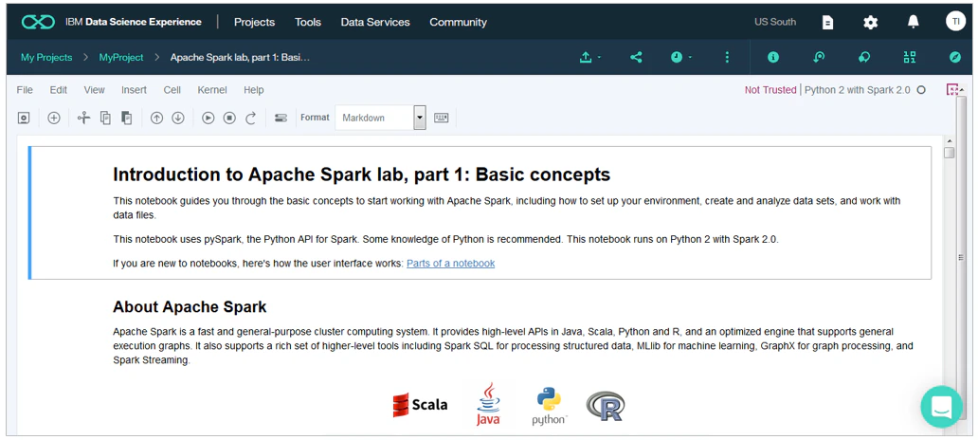Click the notebook vertical scrollbar thumb
Viewport: 978px width, 440px height.
coord(949,153)
